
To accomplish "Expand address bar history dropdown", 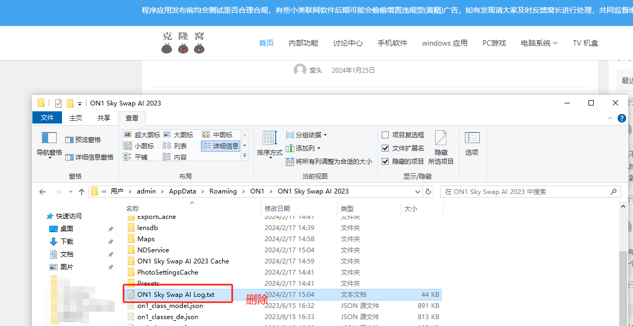I will pos(417,192).
